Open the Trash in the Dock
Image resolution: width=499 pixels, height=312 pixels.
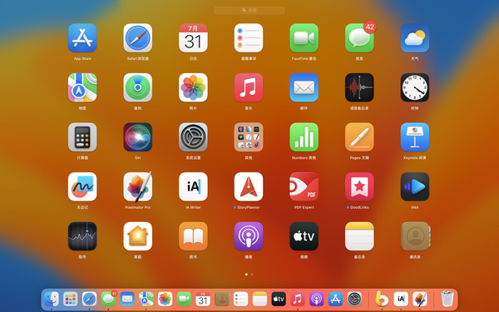click(447, 299)
